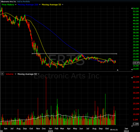Click the Sep 2008 label on time axis
The height and width of the screenshot is (132, 140).
pyautogui.click(x=25, y=128)
